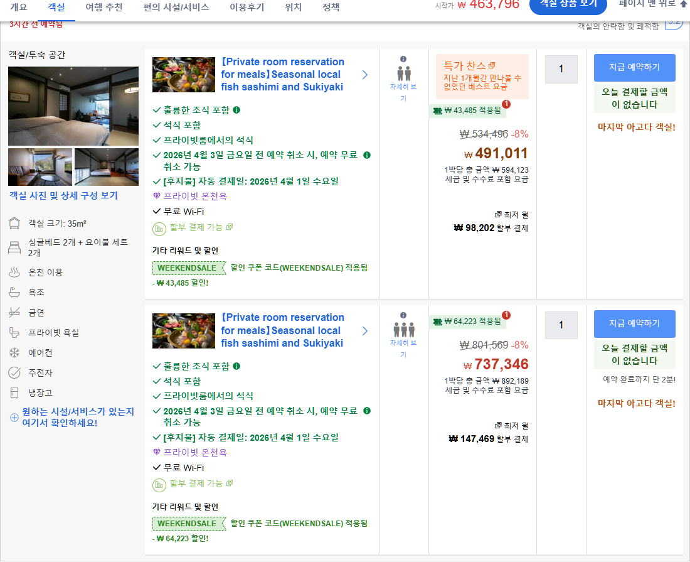The width and height of the screenshot is (690, 562).
Task: Expand second plan details chevron
Action: pyautogui.click(x=365, y=331)
